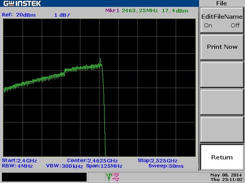Select the green trace A status icon
This screenshot has height=183, width=245.
click(109, 177)
